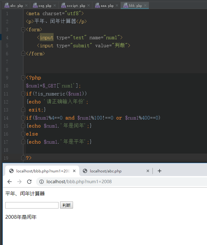Screen dimensions: 207x245
Task: Fold the PHP block at line 9
Action: tap(23, 78)
